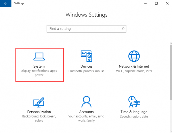Click the magnifying glass search icon
The image size is (172, 133).
[x=123, y=29]
